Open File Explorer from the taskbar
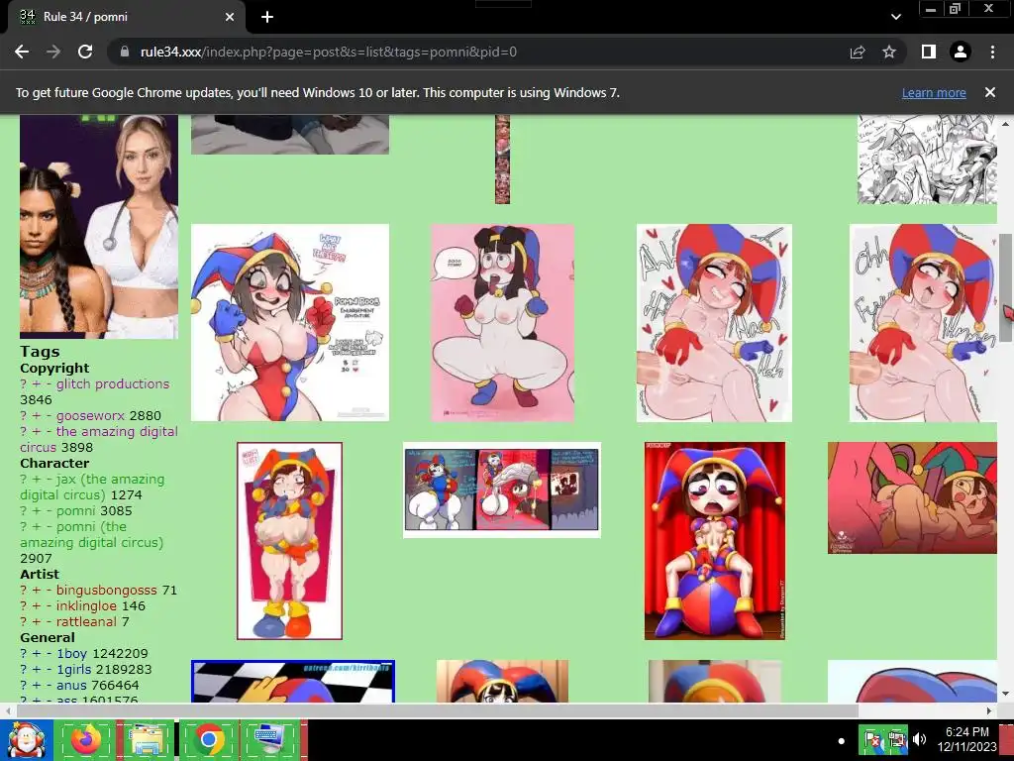Image resolution: width=1014 pixels, height=761 pixels. click(x=147, y=739)
